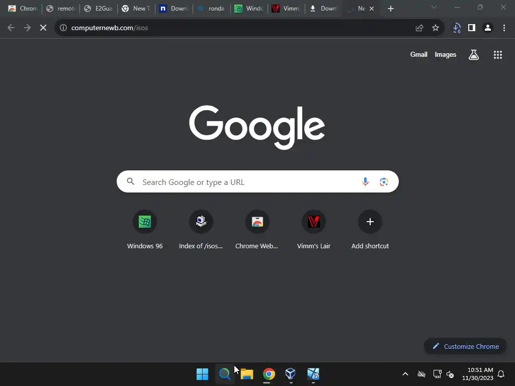Switch to the E2Gua tab
Image resolution: width=515 pixels, height=386 pixels.
[99, 9]
